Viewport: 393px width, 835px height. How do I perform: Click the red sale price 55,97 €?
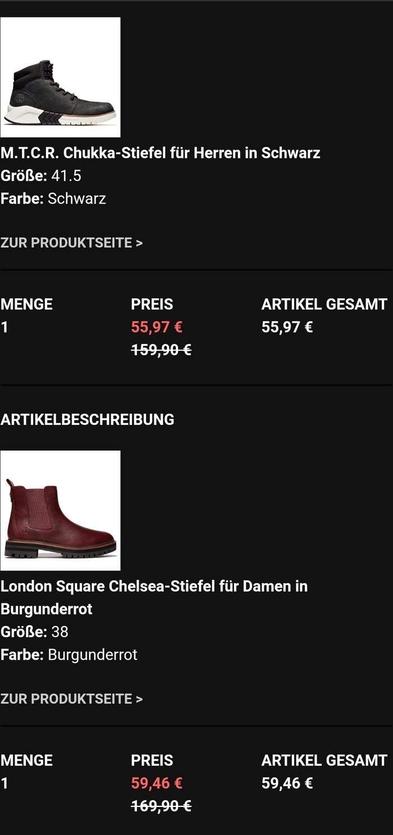[157, 327]
